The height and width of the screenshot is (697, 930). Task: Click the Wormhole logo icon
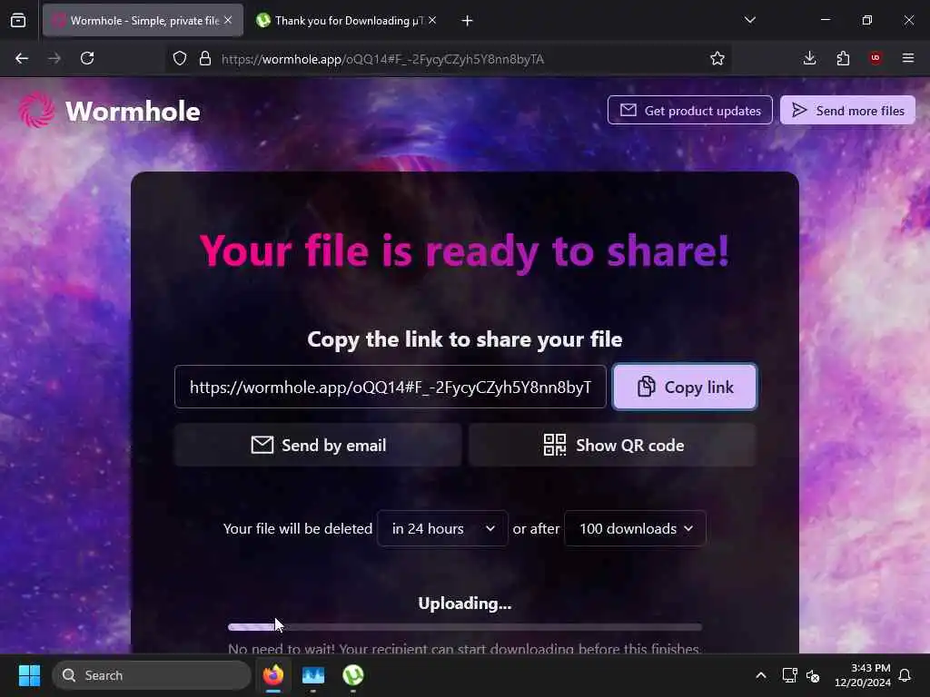pos(36,110)
